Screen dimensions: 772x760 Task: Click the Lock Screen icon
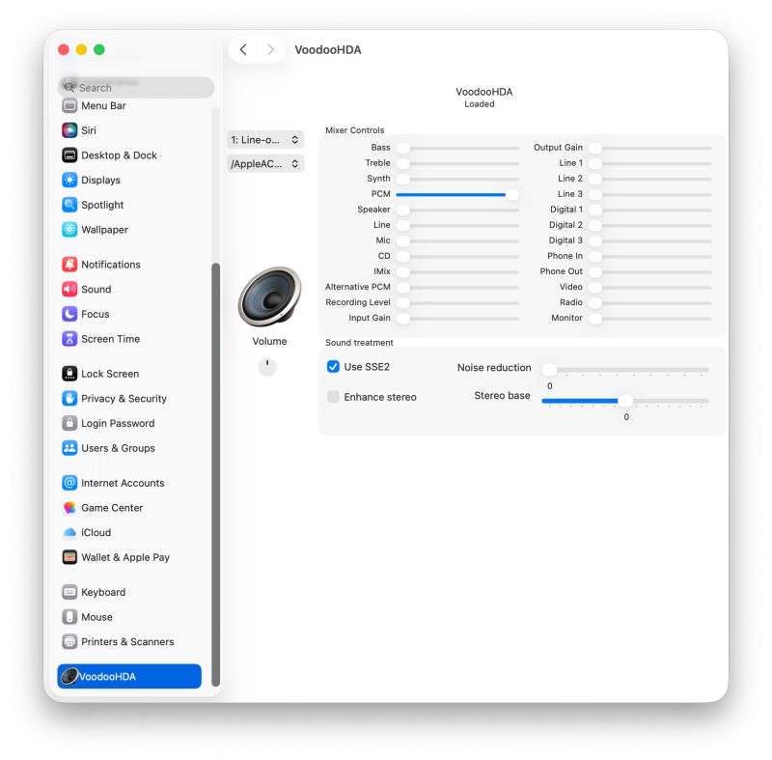pos(69,374)
